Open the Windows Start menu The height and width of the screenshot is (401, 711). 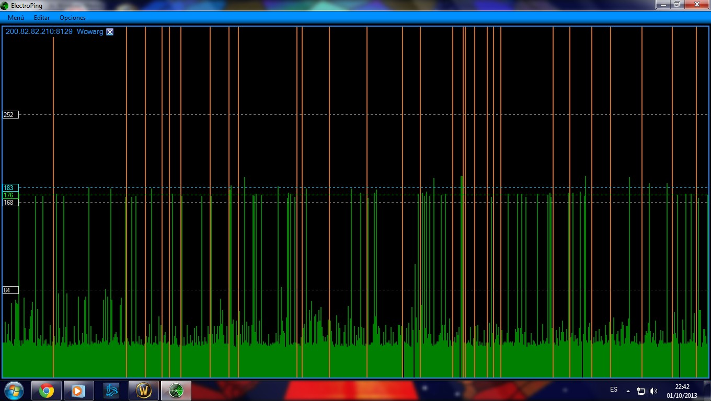pos(14,390)
